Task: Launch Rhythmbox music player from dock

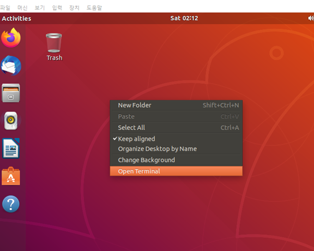Action: (11, 121)
